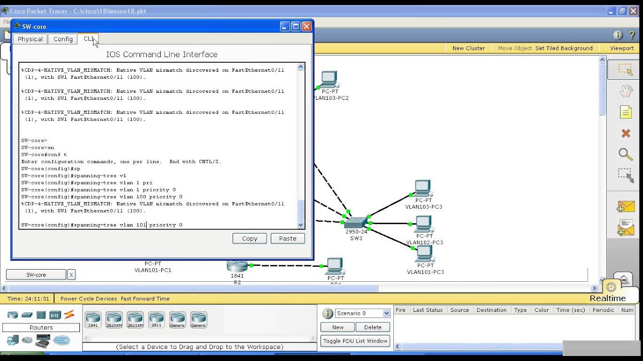Select the Select tool in right toolbar
The width and height of the screenshot is (643, 361).
[x=625, y=70]
